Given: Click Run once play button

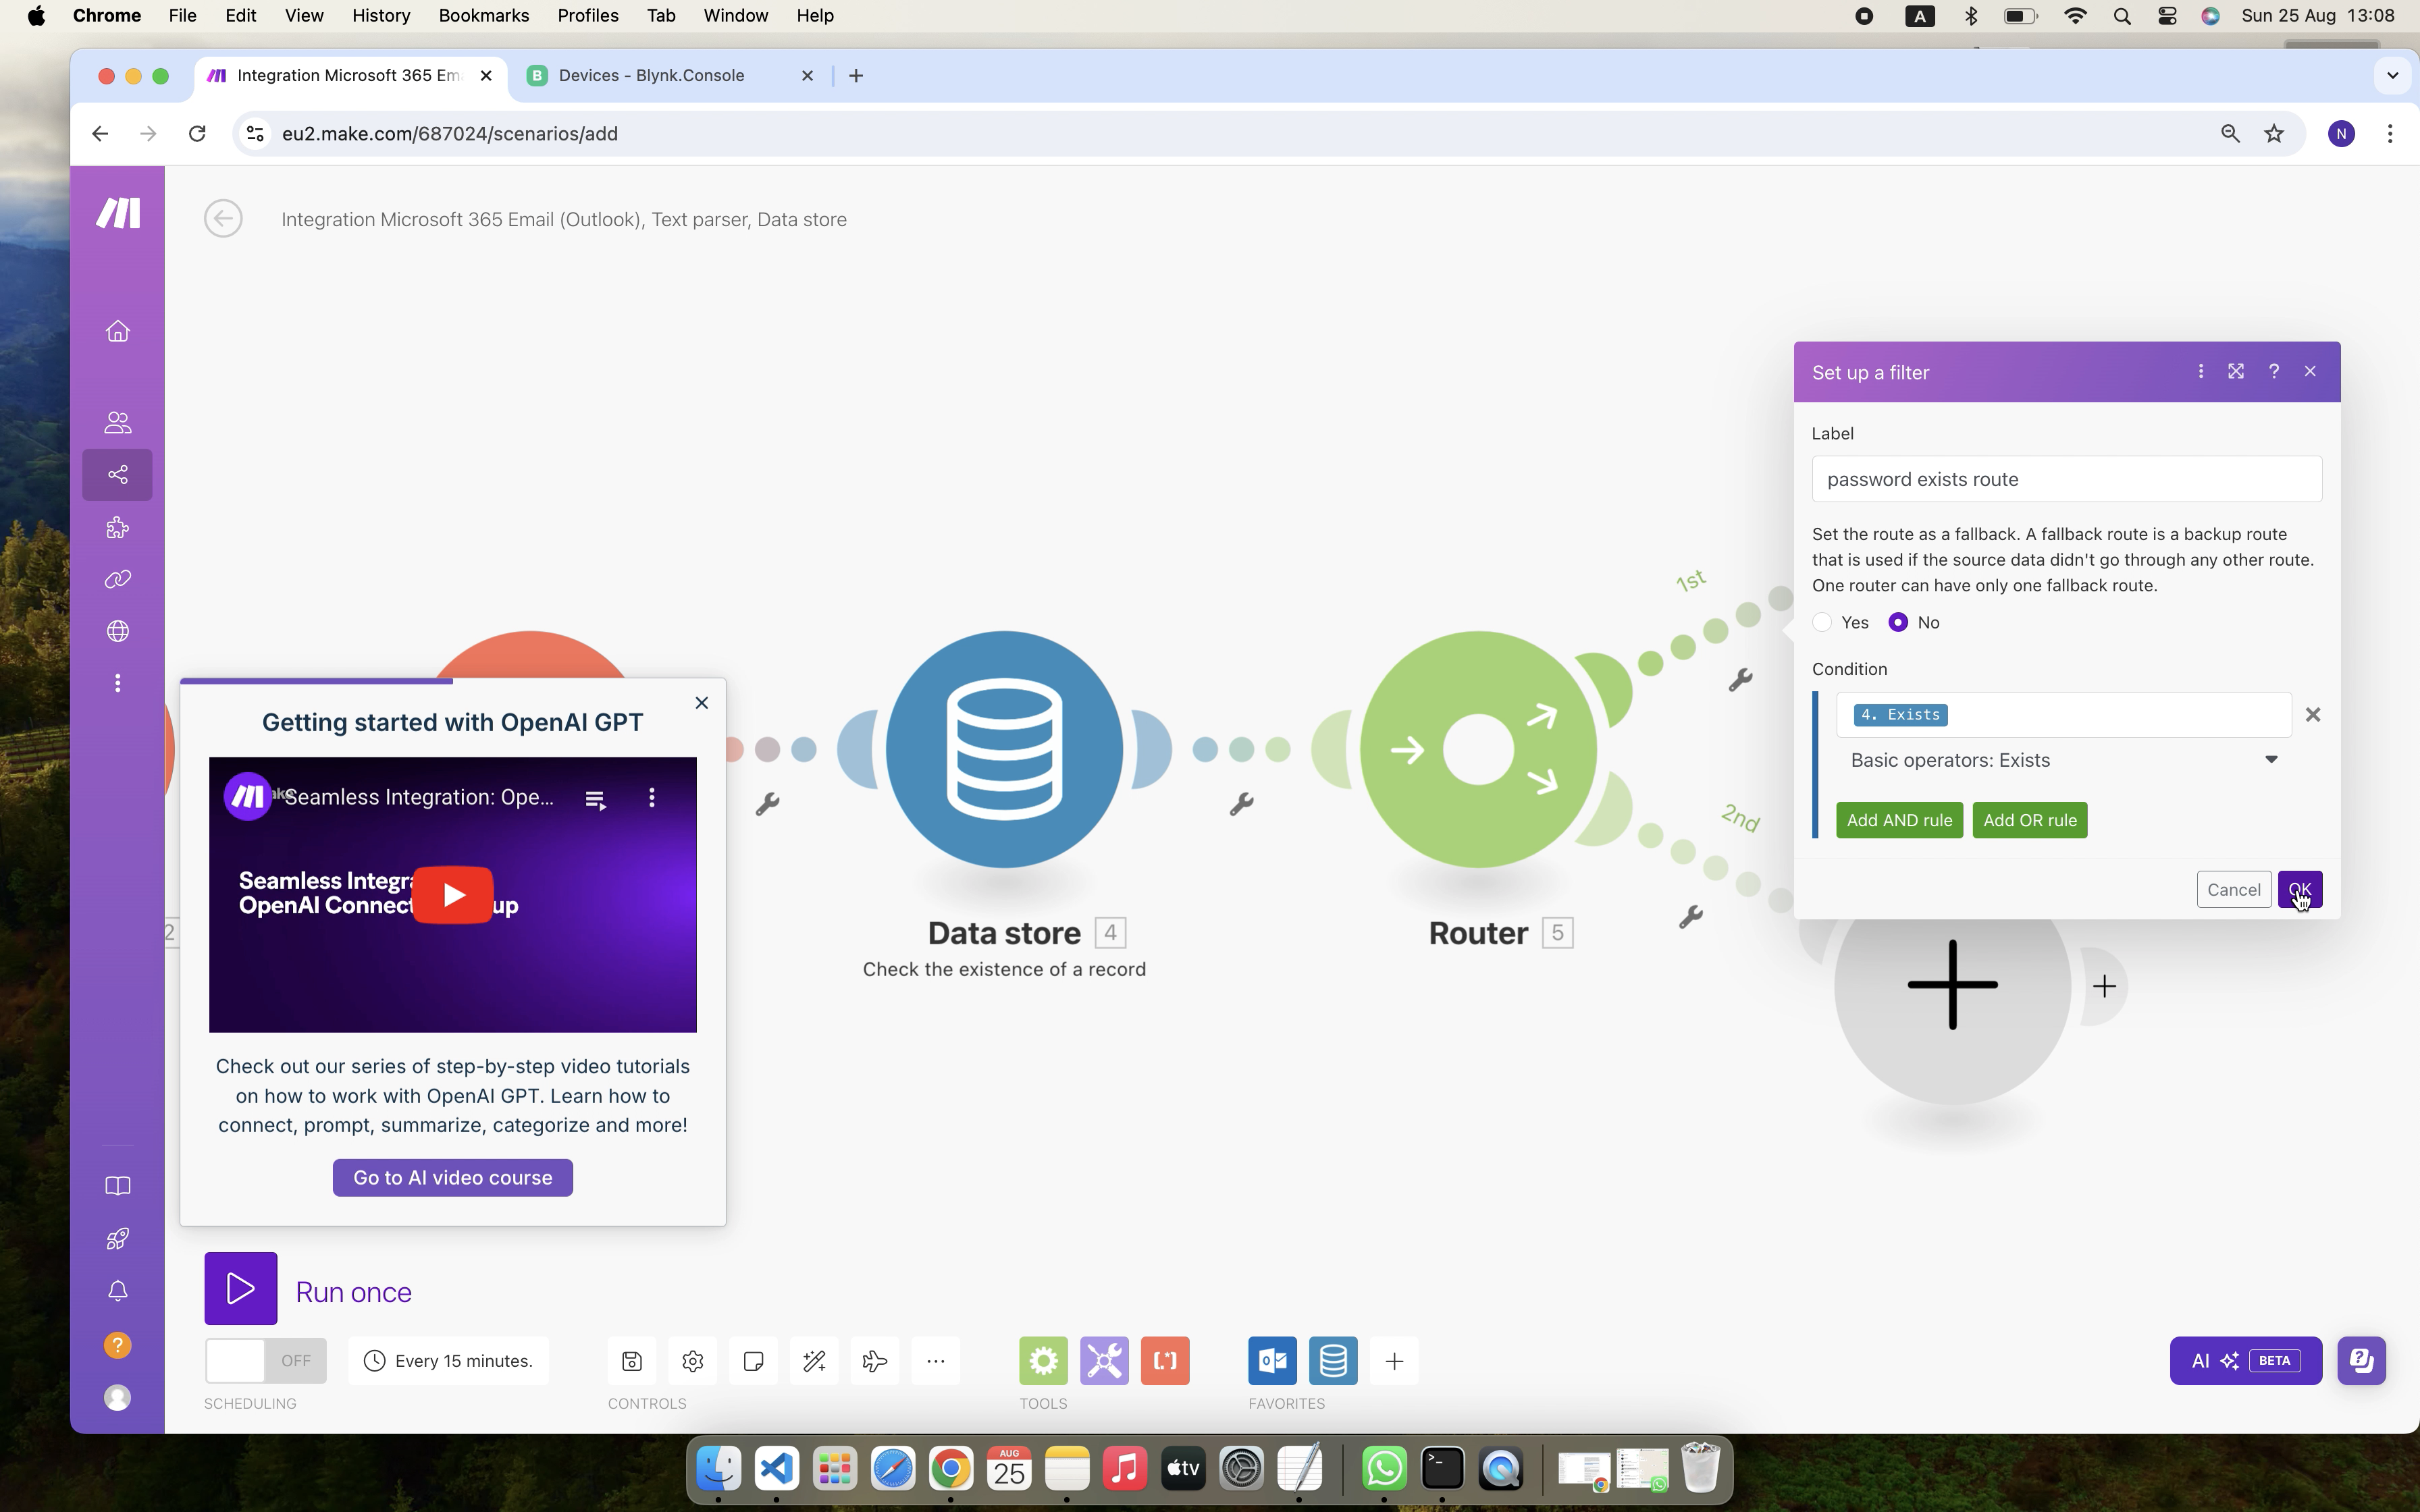Looking at the screenshot, I should click(241, 1289).
